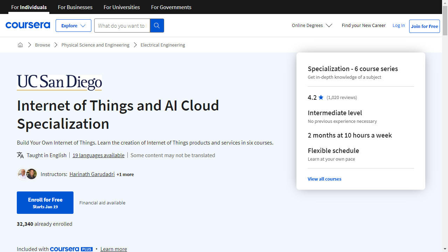Viewport: 448px width, 252px height.
Task: Open instructor Harinath Garudadri's profile
Action: coord(92,174)
